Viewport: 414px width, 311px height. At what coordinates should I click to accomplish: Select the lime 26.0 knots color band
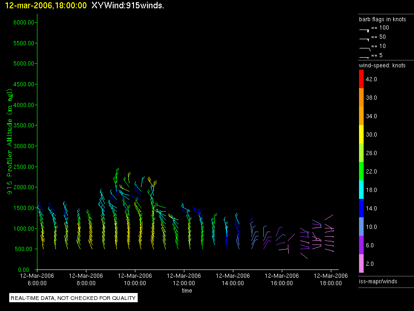tap(361, 153)
